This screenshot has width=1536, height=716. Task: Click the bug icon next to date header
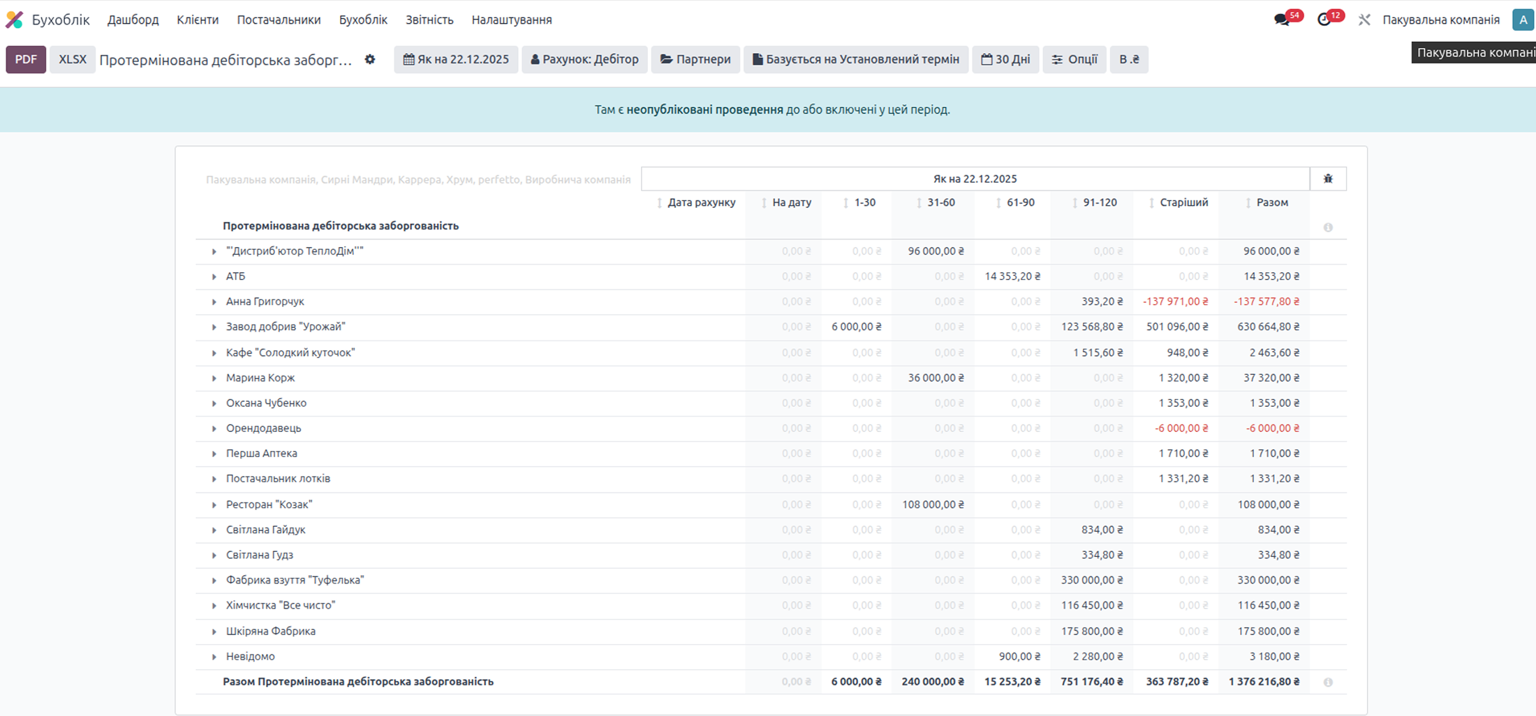pos(1328,179)
